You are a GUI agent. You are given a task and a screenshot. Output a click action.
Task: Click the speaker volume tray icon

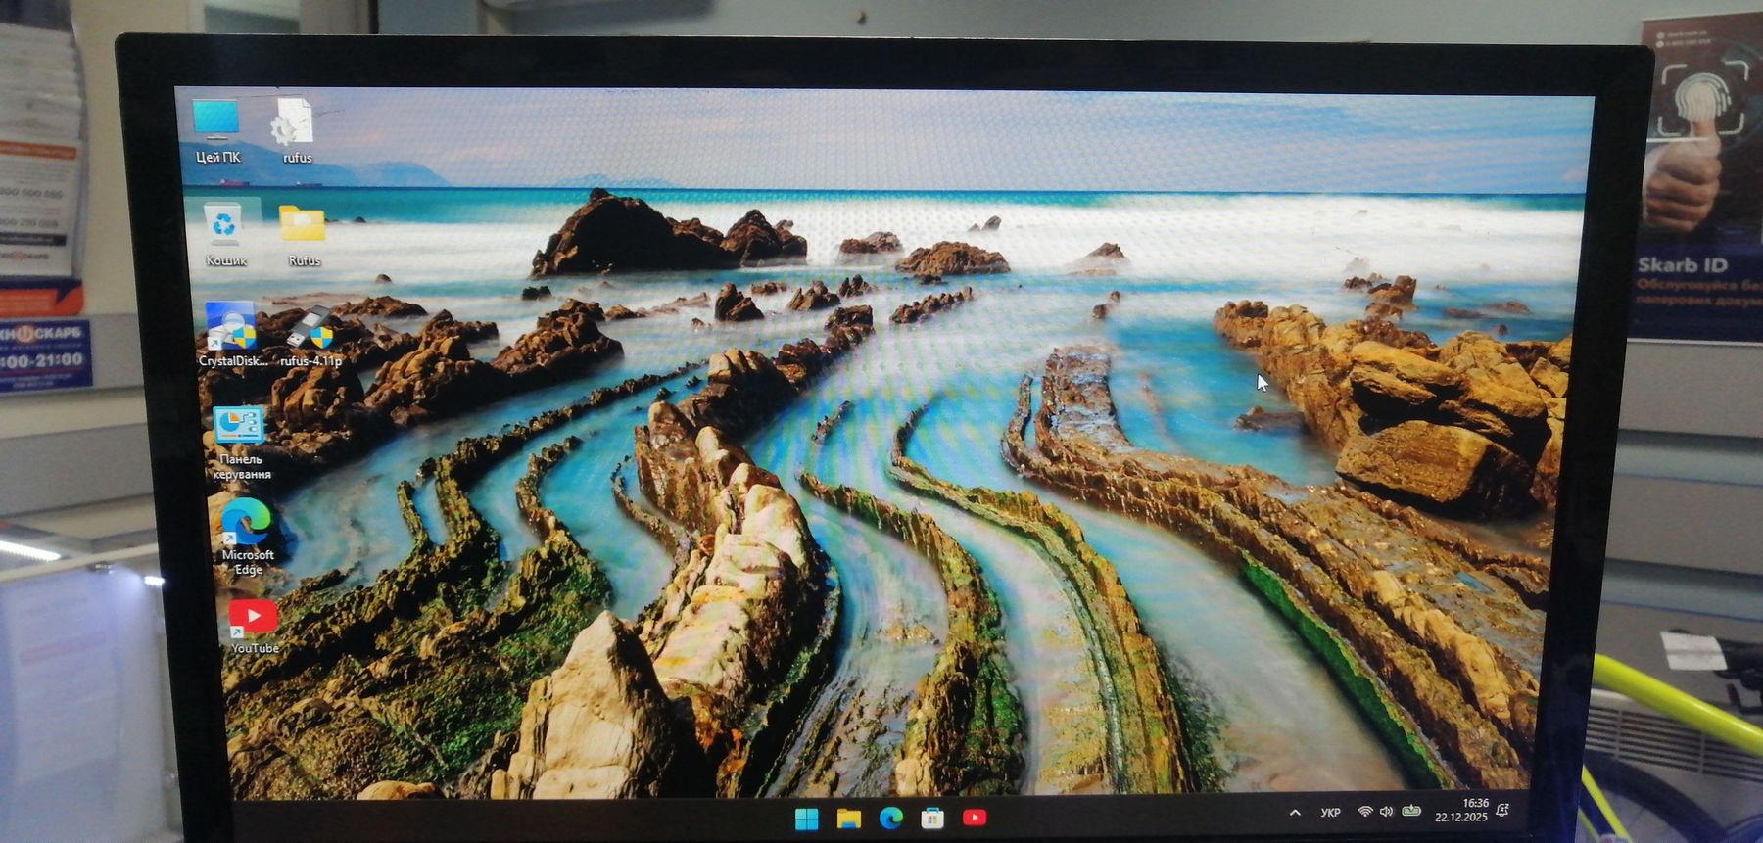click(x=1386, y=812)
